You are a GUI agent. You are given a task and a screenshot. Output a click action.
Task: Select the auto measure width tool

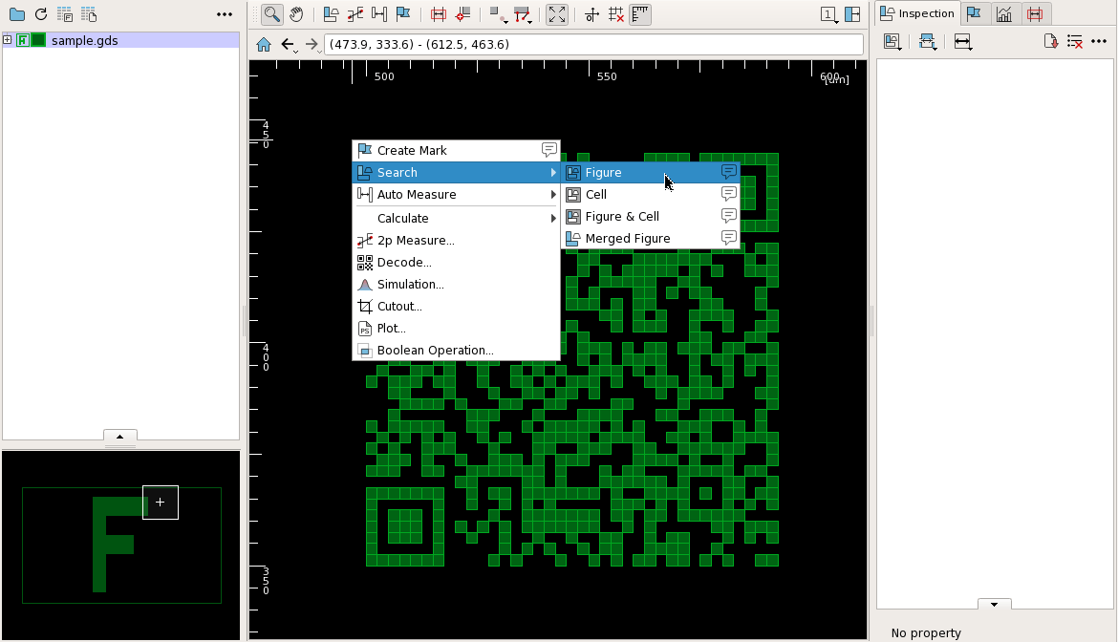(x=379, y=14)
